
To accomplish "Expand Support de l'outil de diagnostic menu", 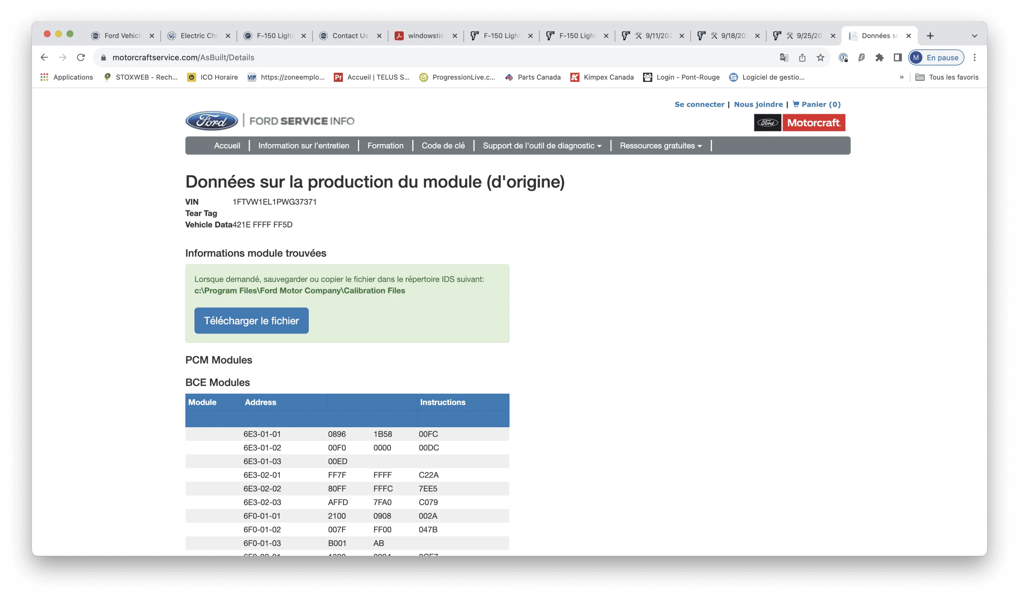I will tap(542, 146).
